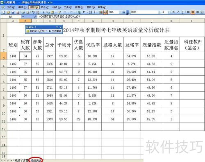Open the font size dropdown
This screenshot has width=205, height=162.
click(169, 12)
